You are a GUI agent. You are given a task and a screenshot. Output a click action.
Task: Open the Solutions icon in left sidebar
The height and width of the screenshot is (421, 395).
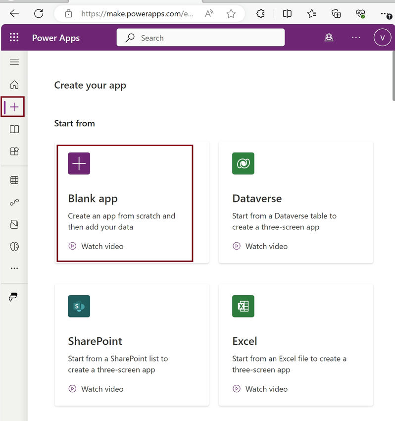pyautogui.click(x=14, y=225)
